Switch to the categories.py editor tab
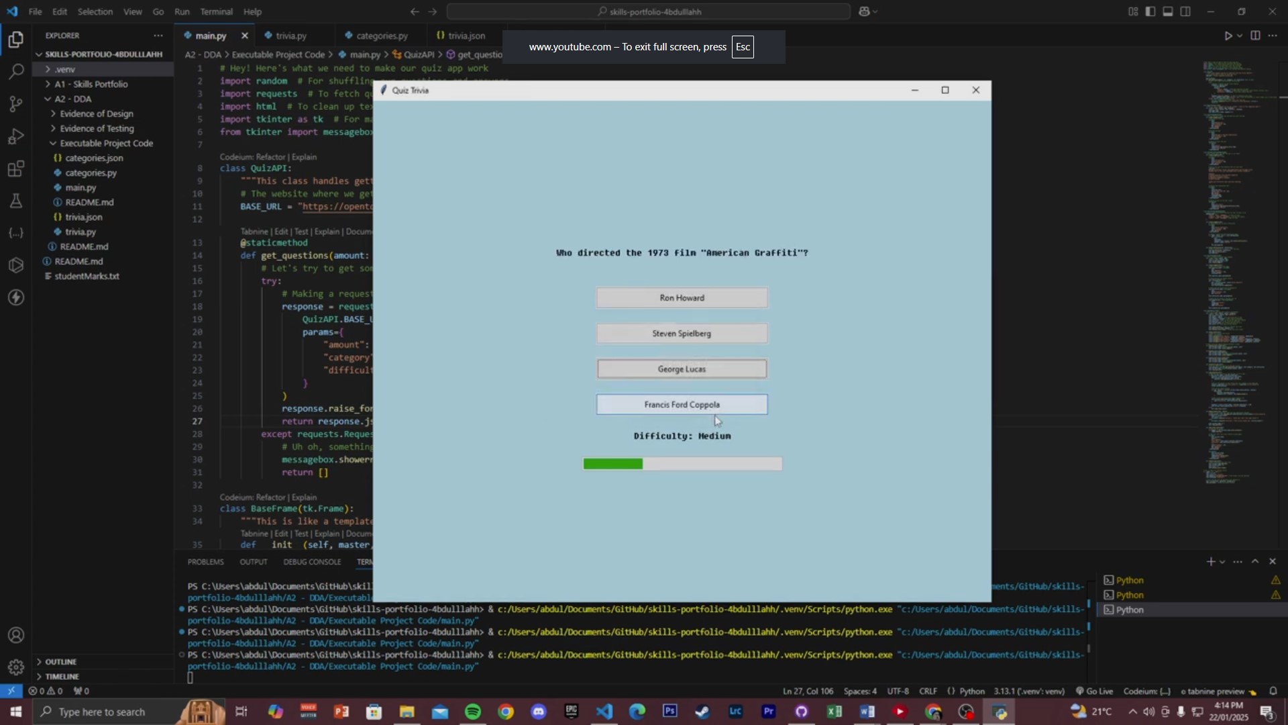 click(x=382, y=36)
